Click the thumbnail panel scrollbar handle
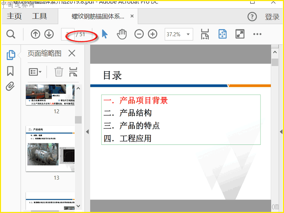The width and height of the screenshot is (284, 213). tap(78, 120)
